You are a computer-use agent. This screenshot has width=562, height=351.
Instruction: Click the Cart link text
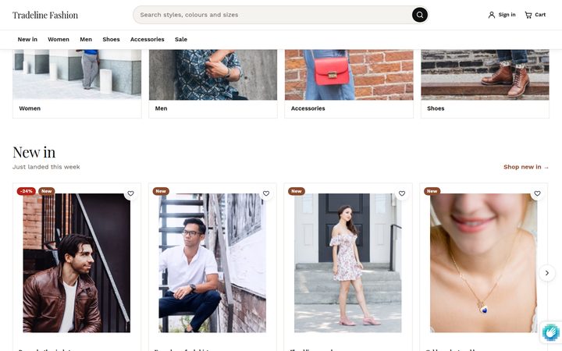(x=540, y=15)
